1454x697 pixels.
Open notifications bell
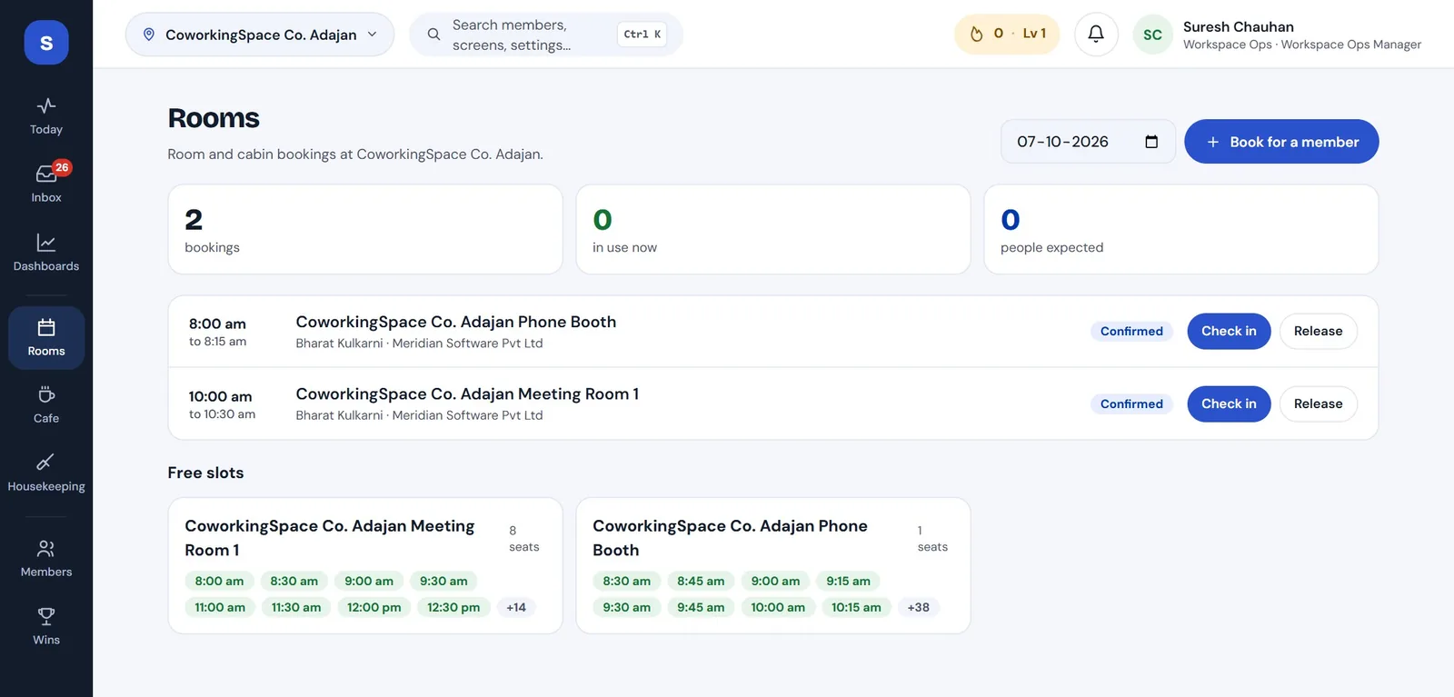1096,35
